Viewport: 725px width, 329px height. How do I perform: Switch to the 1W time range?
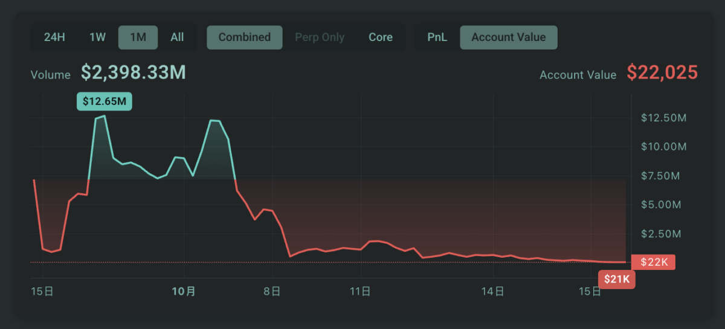pos(97,37)
